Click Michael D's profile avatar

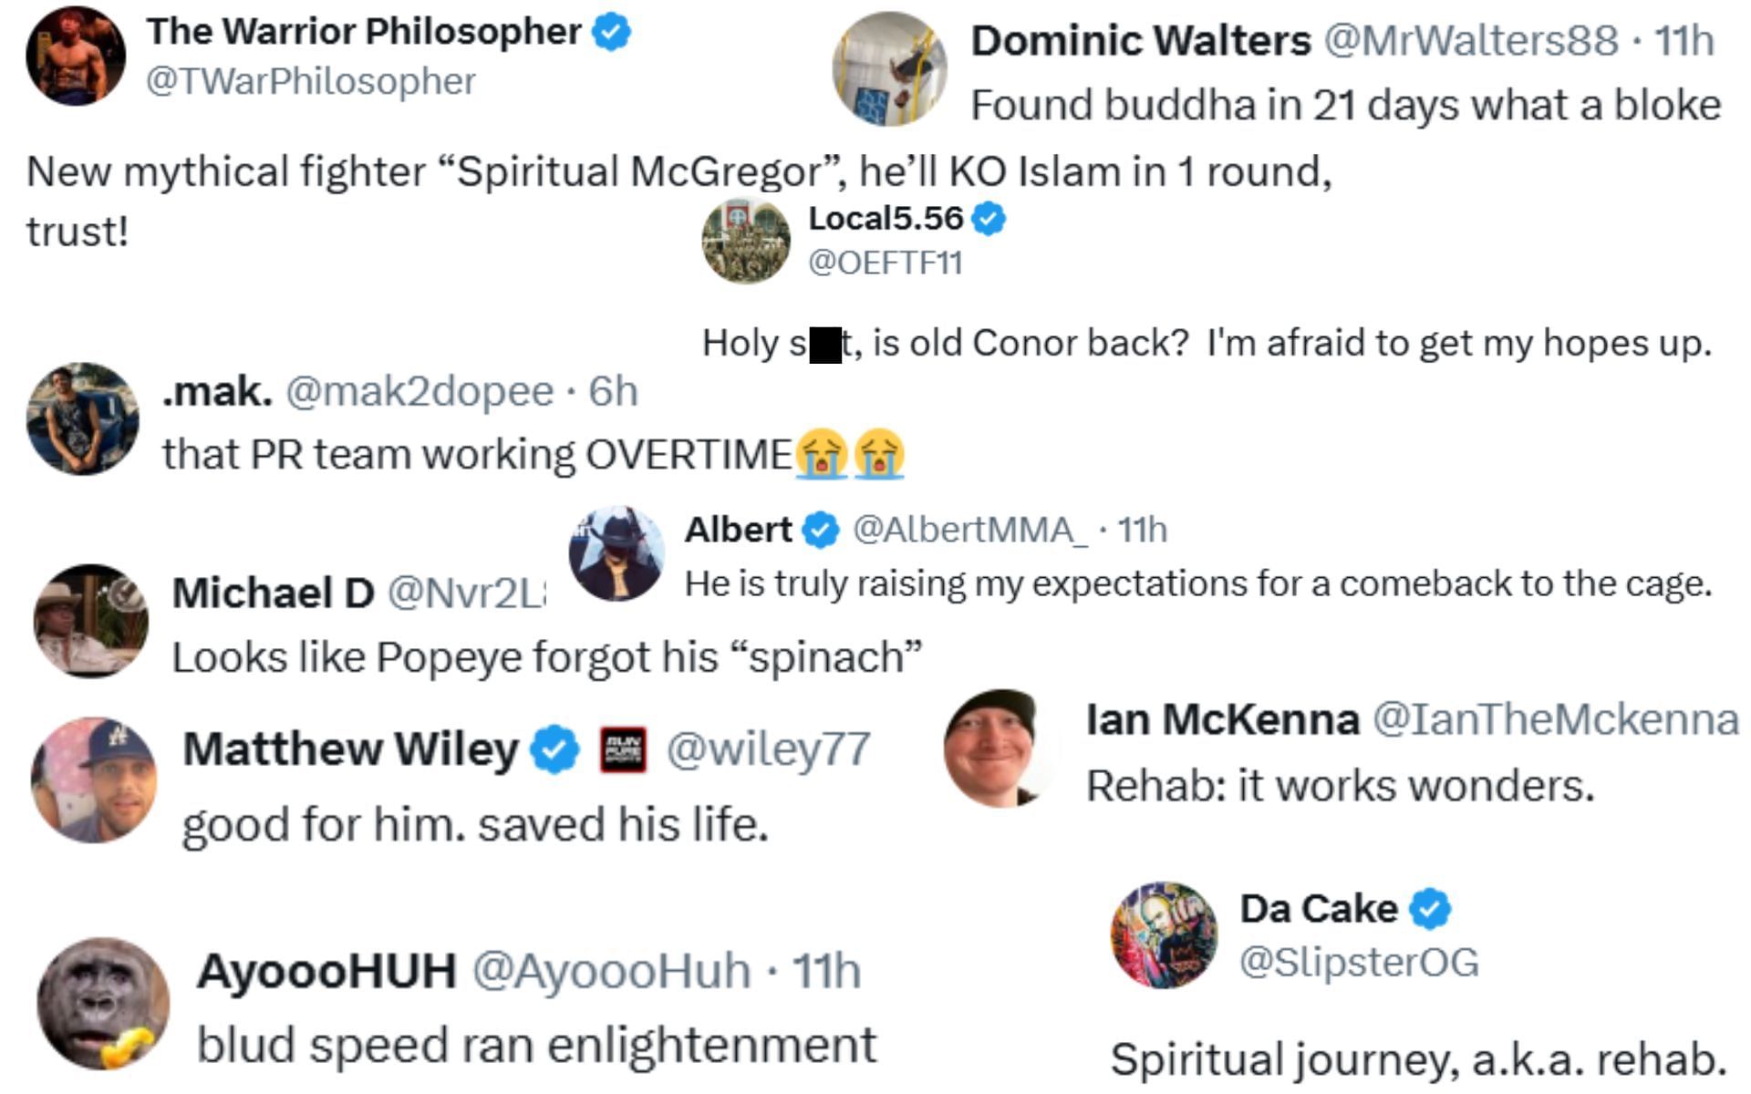[x=90, y=621]
